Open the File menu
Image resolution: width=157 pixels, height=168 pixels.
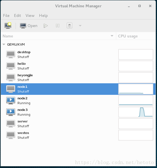click(x=6, y=15)
